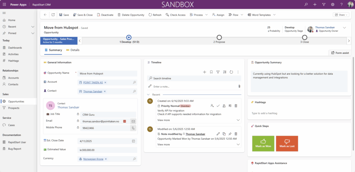Click the Estimated Value field
The width and height of the screenshot is (355, 172).
pyautogui.click(x=107, y=150)
